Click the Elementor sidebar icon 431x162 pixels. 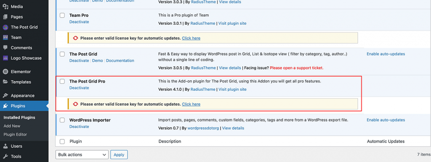pos(5,72)
